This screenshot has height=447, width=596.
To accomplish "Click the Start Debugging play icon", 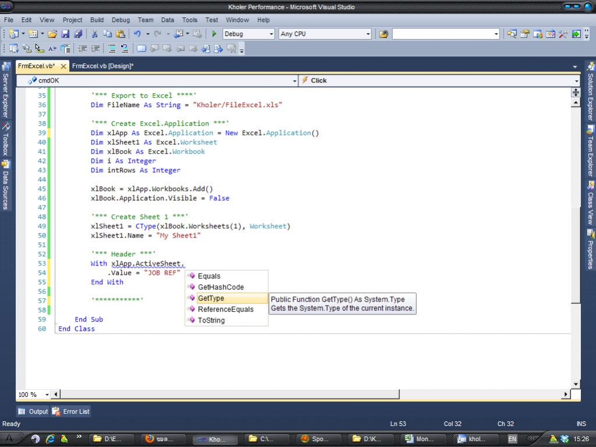I will point(214,34).
